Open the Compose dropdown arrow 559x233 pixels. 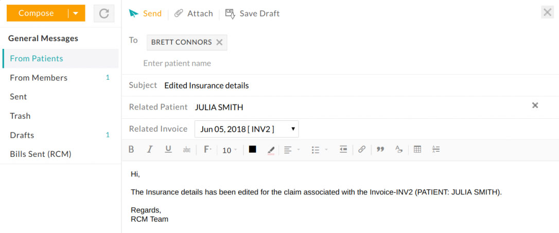[x=76, y=13]
